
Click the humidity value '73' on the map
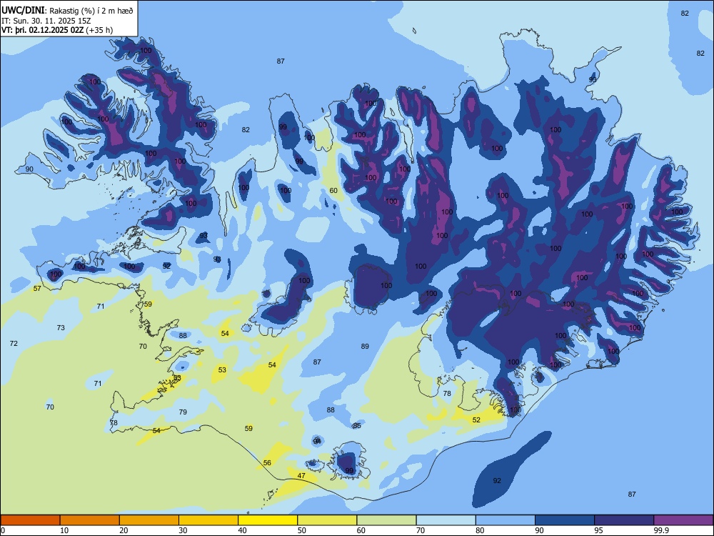[61, 328]
